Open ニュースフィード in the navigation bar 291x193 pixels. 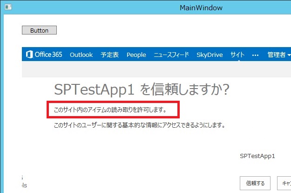[x=171, y=55]
